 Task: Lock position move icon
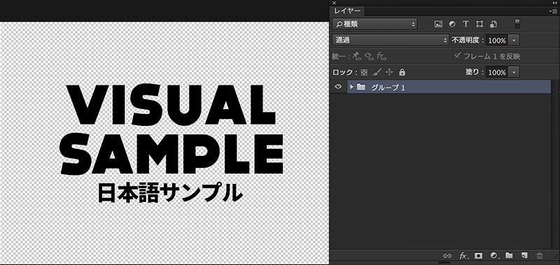click(x=389, y=72)
